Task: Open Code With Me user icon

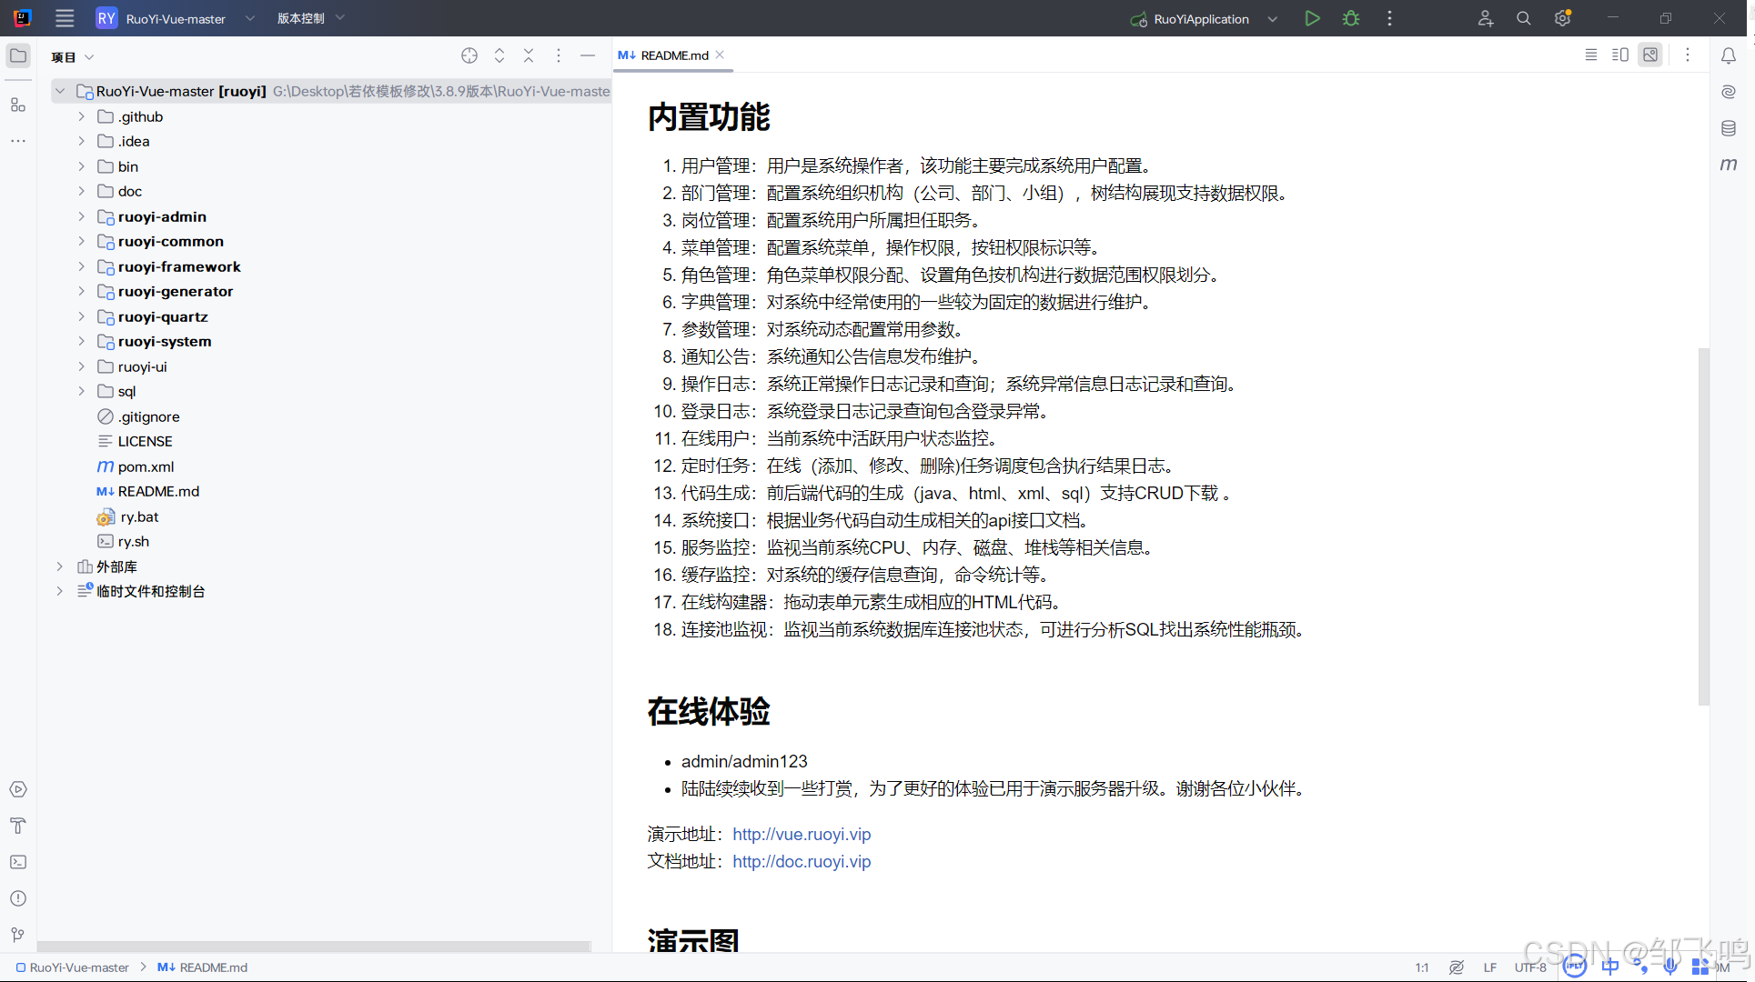Action: [x=1485, y=18]
